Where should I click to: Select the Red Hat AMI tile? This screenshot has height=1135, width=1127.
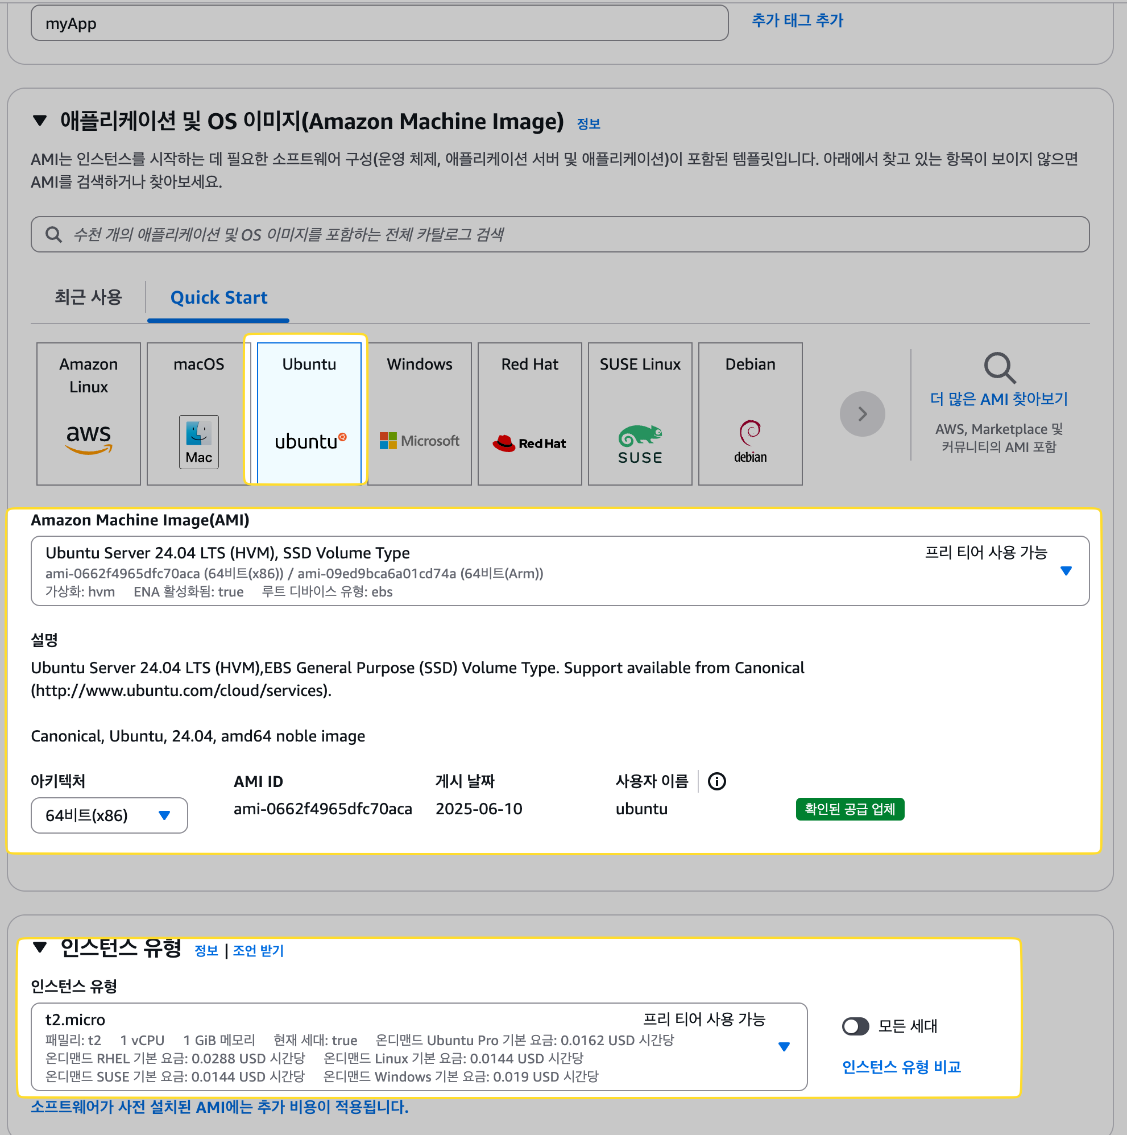click(530, 413)
